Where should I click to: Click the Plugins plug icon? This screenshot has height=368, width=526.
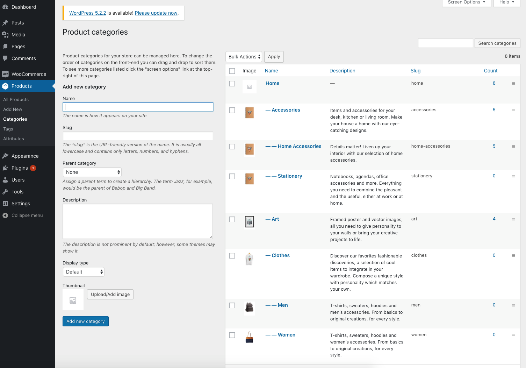(x=5, y=168)
